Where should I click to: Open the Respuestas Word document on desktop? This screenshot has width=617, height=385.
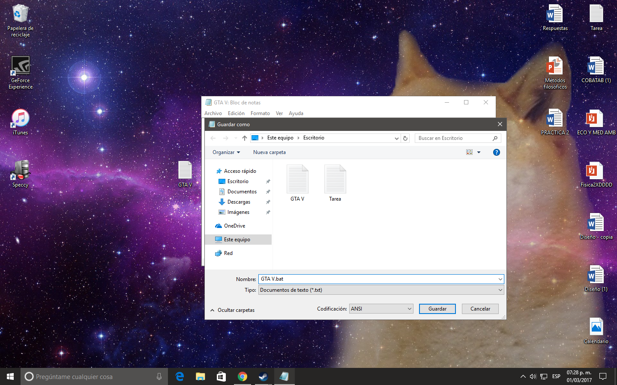pyautogui.click(x=555, y=18)
